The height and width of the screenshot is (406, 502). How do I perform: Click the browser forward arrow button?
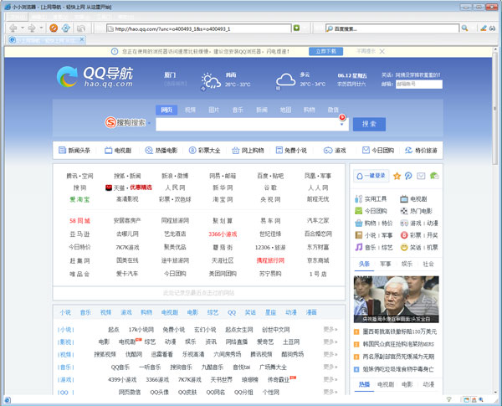[33, 28]
